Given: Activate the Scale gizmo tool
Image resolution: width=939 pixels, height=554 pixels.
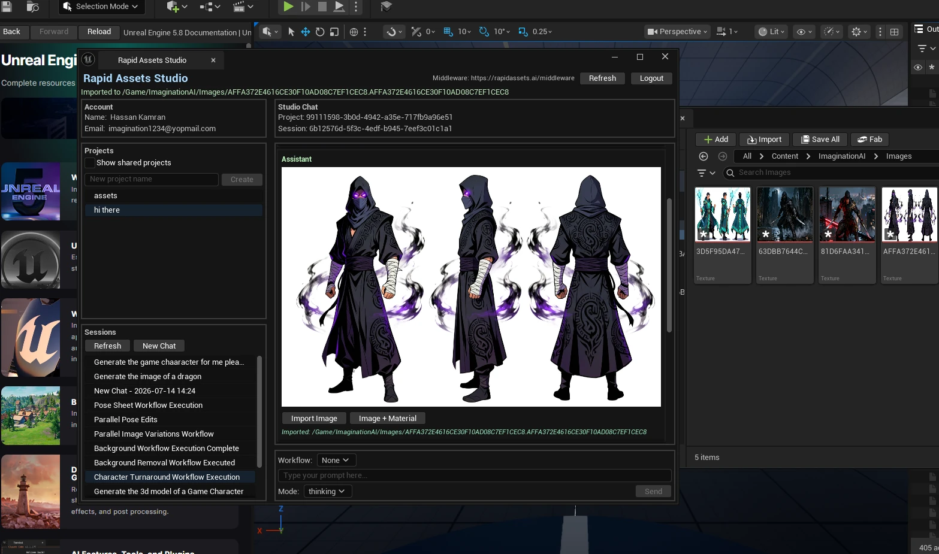Looking at the screenshot, I should pyautogui.click(x=334, y=32).
